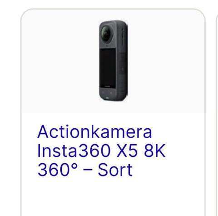218x216 pixels.
Task: Click the gray background right of camera
Action: tap(166, 60)
